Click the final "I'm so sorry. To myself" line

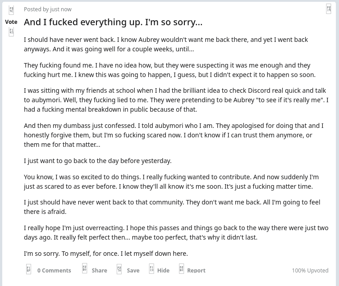[106, 254]
